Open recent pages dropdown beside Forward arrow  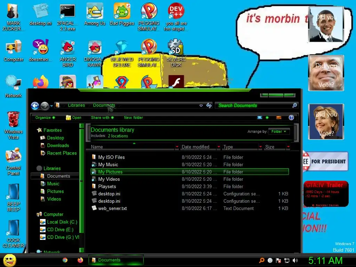(51, 106)
